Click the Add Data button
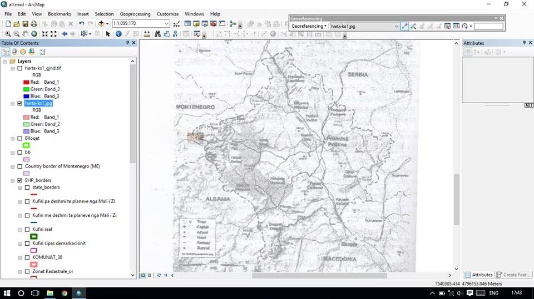Viewport: 534px width, 299px height. pyautogui.click(x=101, y=24)
